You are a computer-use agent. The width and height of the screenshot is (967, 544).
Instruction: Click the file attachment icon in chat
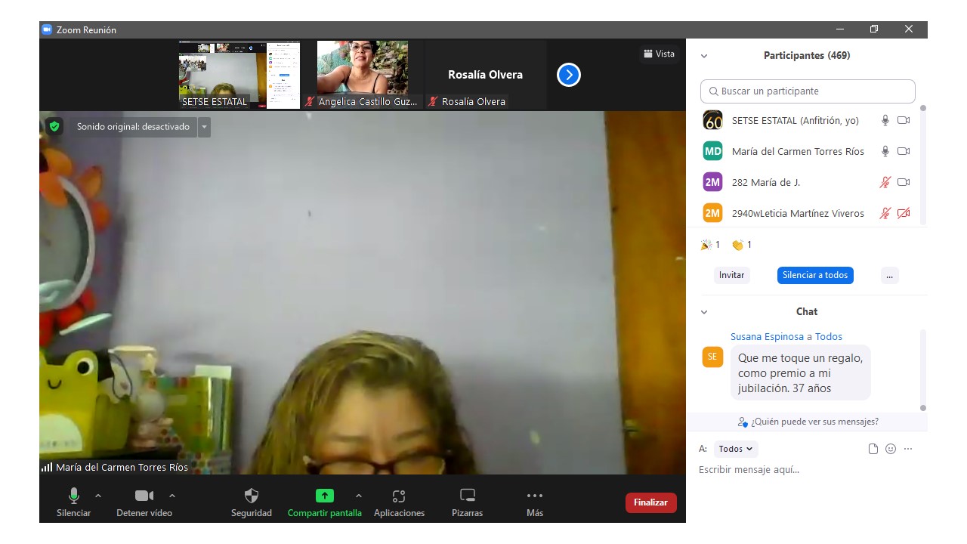[873, 449]
